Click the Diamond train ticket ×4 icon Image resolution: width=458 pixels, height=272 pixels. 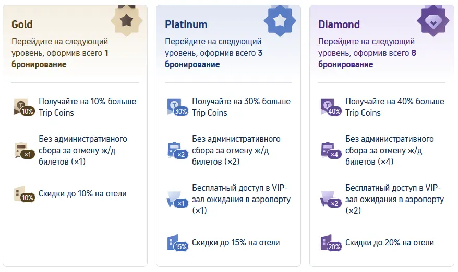pyautogui.click(x=331, y=150)
